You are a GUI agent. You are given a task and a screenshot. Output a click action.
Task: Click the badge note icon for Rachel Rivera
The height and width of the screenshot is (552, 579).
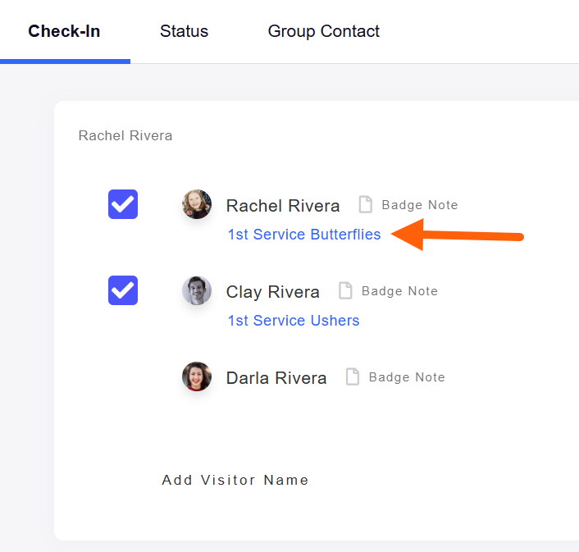[x=366, y=205]
